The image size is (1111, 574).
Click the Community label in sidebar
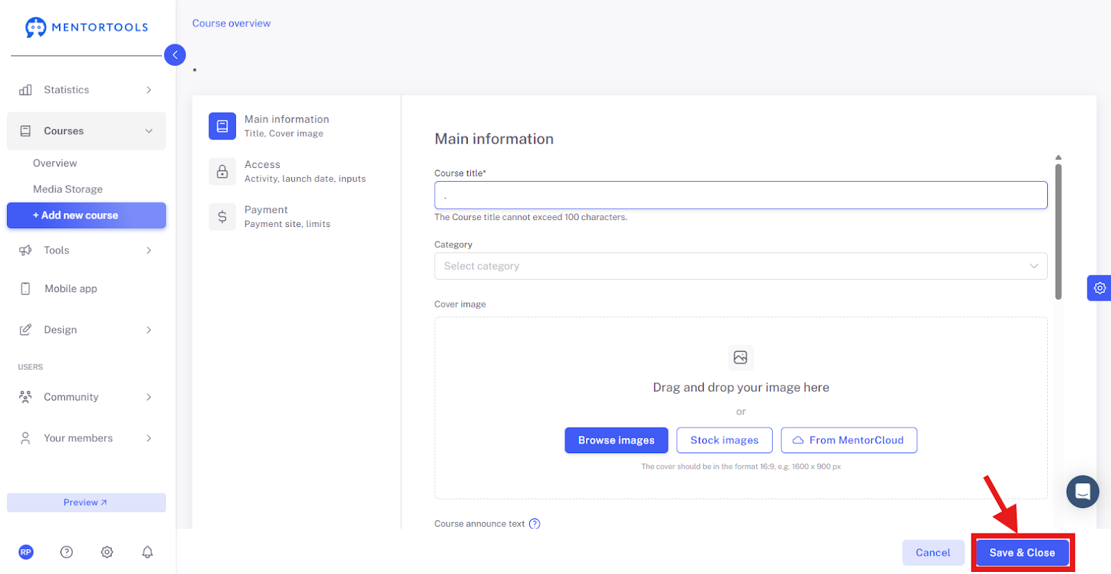coord(71,397)
